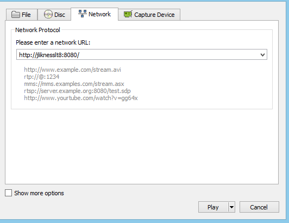This screenshot has width=289, height=223.
Task: Click example text rtp://@:1234
Action: click(42, 77)
